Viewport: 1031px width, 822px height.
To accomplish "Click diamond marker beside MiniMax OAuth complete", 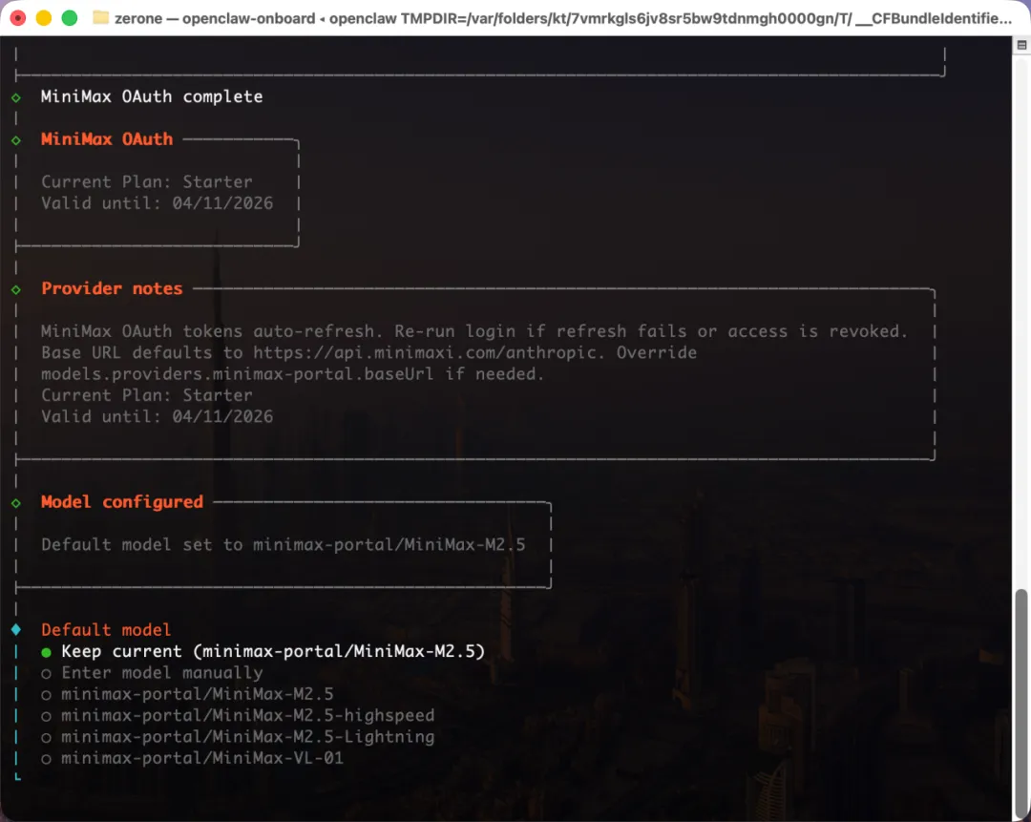I will tap(16, 97).
